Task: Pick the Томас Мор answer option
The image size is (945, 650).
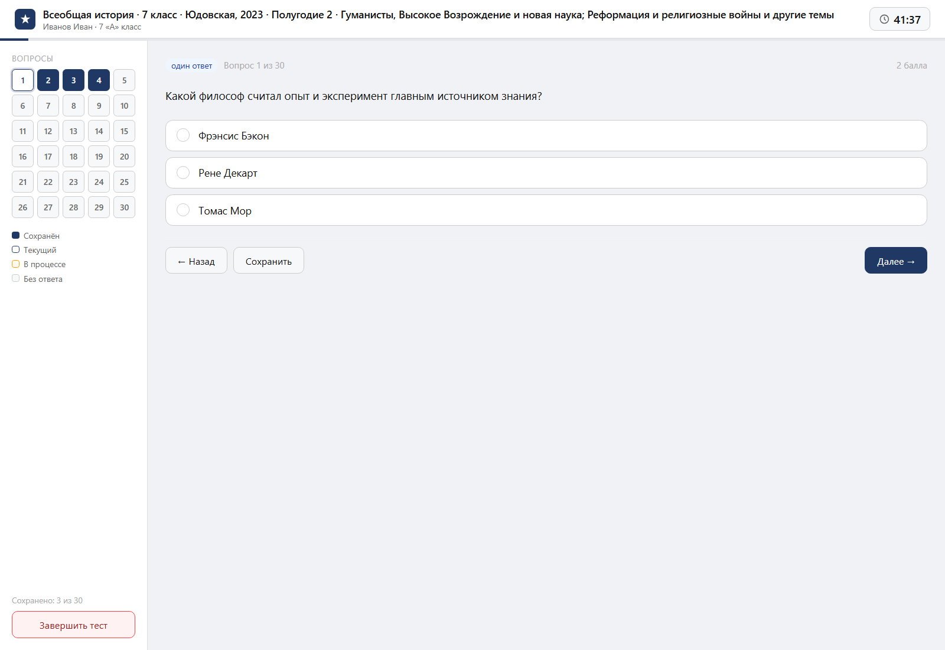Action: [546, 210]
